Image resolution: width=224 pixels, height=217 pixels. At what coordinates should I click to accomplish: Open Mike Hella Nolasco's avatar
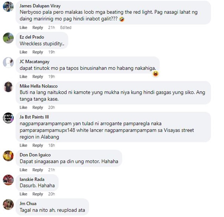coord(8,87)
